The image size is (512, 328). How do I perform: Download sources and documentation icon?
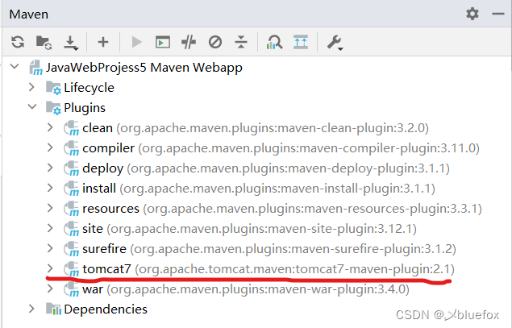point(71,43)
